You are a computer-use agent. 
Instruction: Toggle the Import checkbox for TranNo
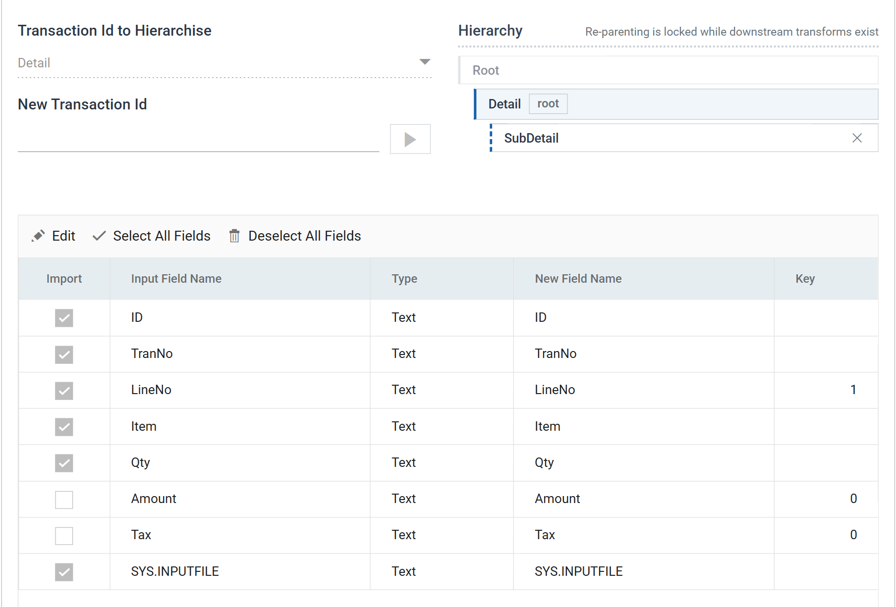pos(64,354)
